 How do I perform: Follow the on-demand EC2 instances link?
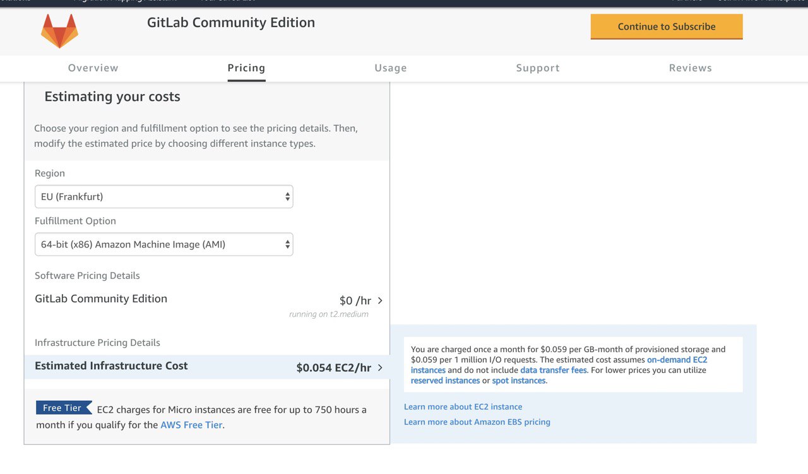[677, 360]
